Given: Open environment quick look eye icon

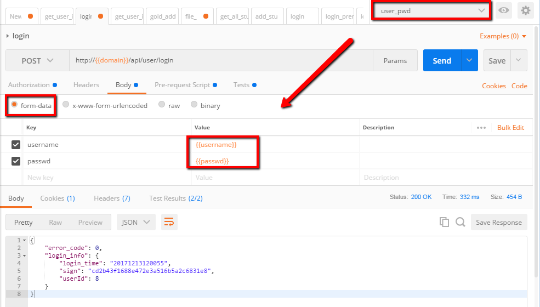Looking at the screenshot, I should (x=504, y=10).
